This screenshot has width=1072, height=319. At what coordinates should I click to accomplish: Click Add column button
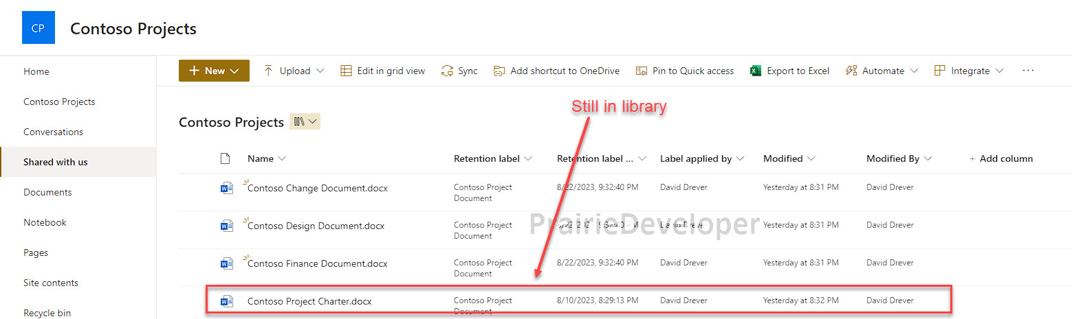click(x=1000, y=158)
